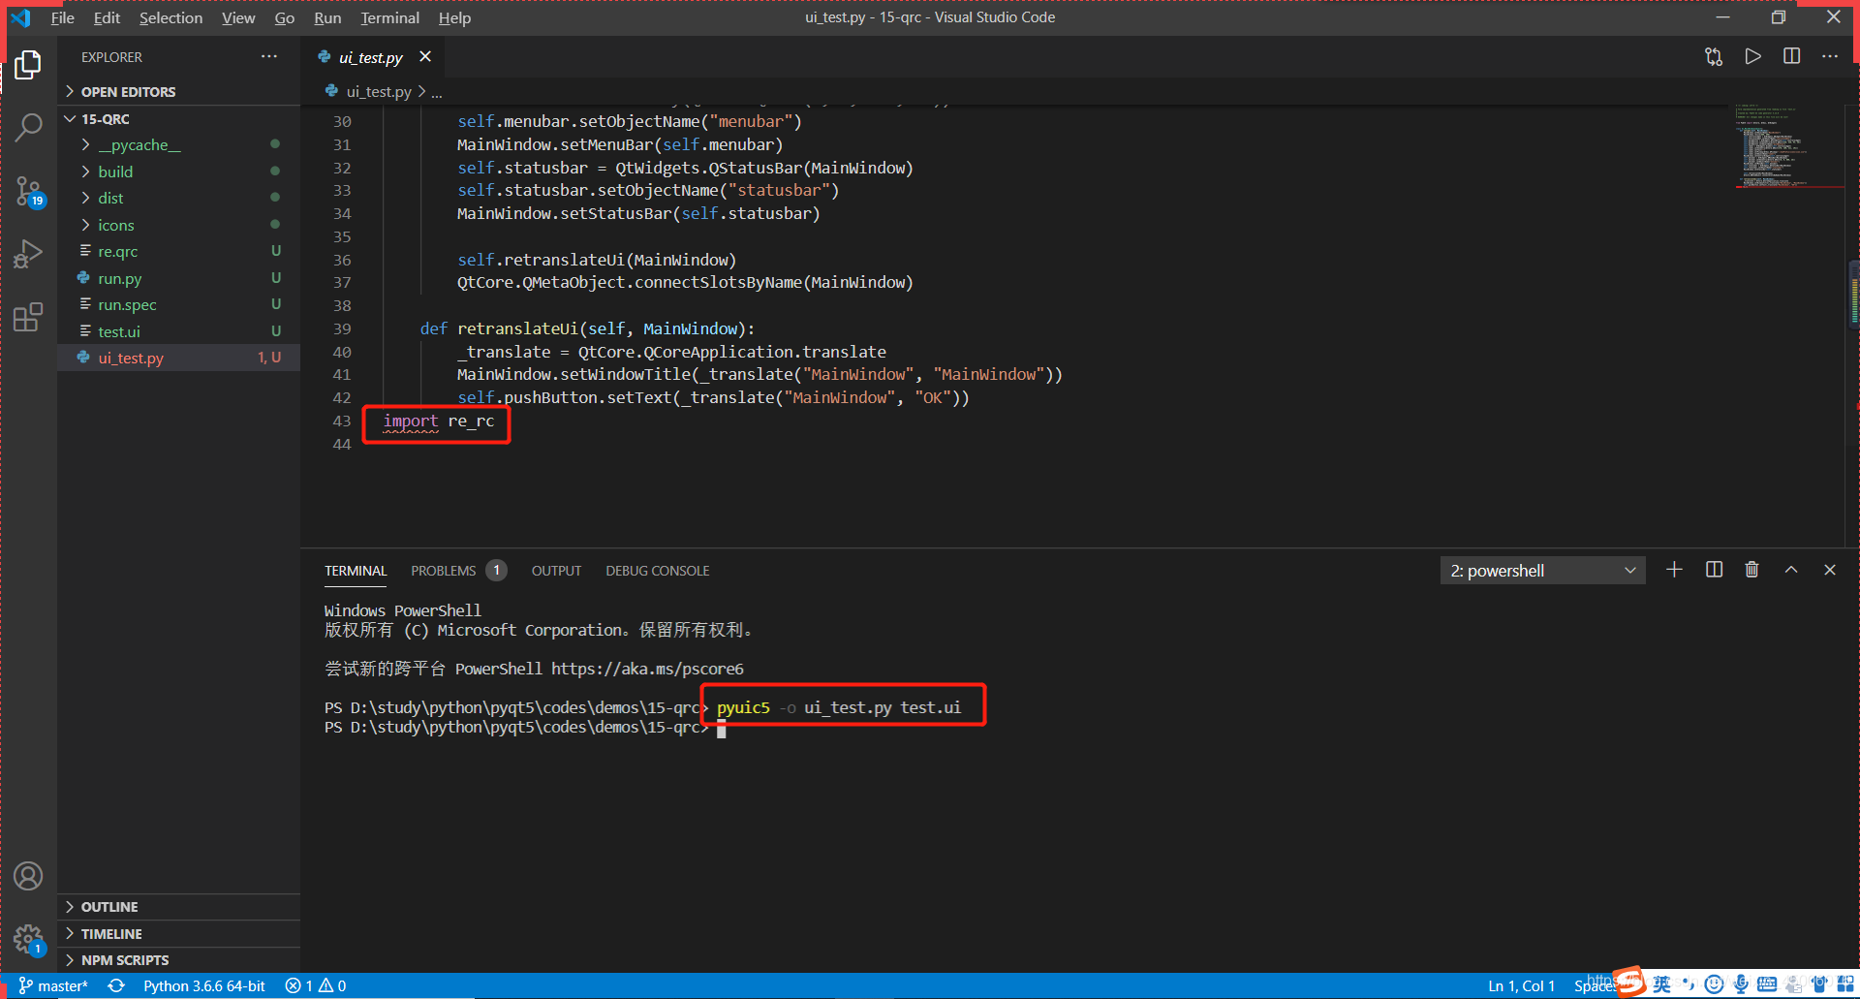Open the Explorer view in activity bar

tap(28, 65)
